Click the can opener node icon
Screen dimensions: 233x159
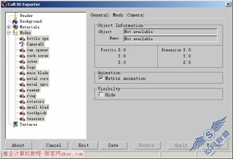22,50
